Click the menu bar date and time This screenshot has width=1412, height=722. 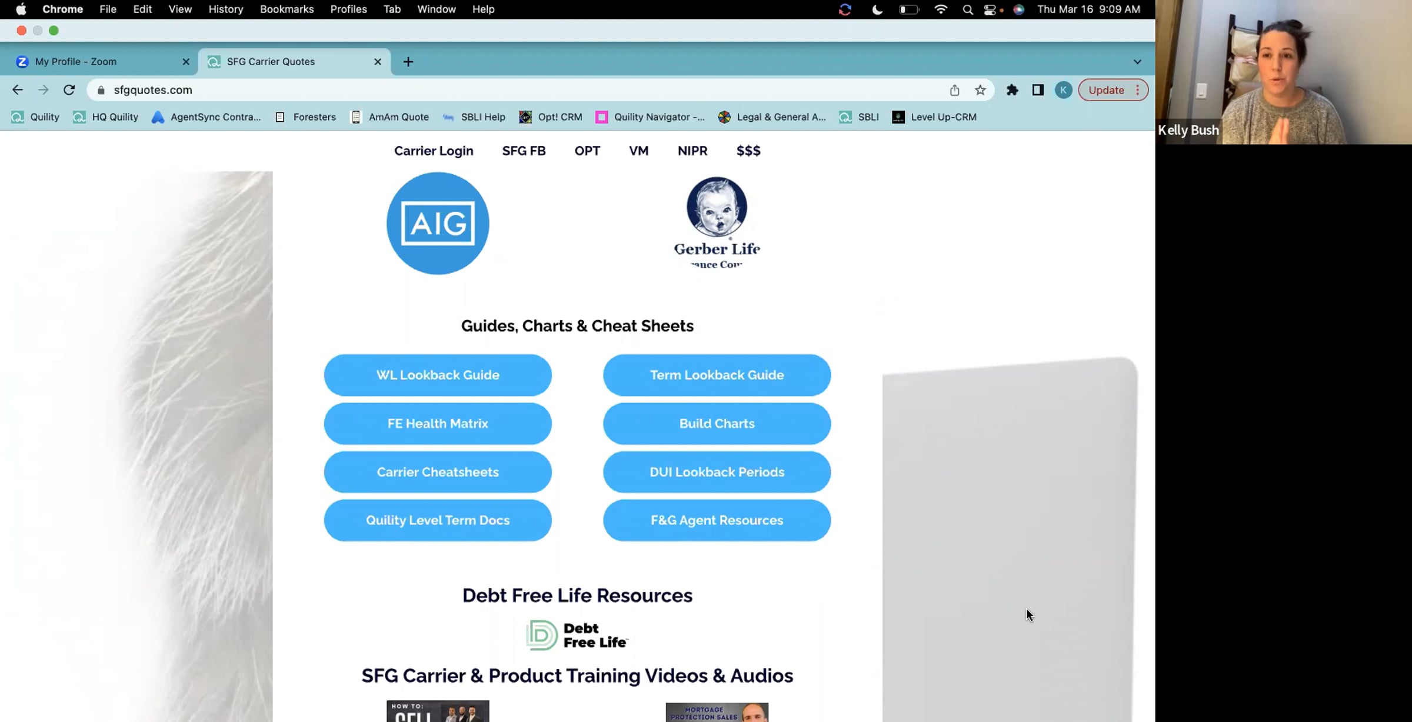[1088, 9]
